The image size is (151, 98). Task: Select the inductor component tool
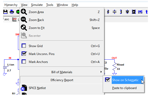121,12
